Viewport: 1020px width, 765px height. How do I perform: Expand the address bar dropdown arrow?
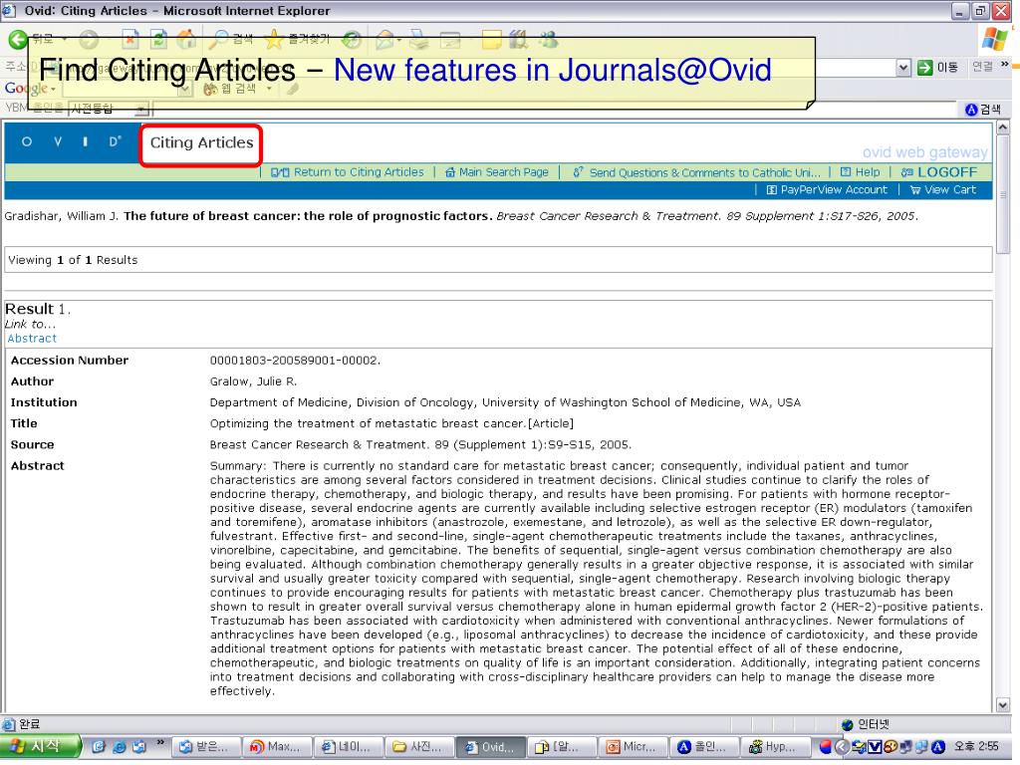tap(902, 67)
